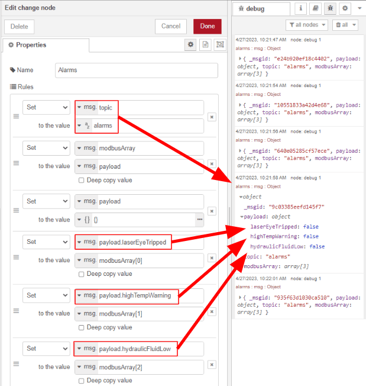Switch to the Properties tab
The image size is (366, 386).
(27, 45)
